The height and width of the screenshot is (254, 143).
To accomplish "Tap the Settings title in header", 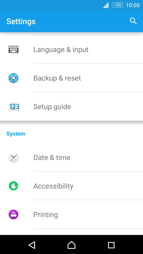I will [21, 22].
